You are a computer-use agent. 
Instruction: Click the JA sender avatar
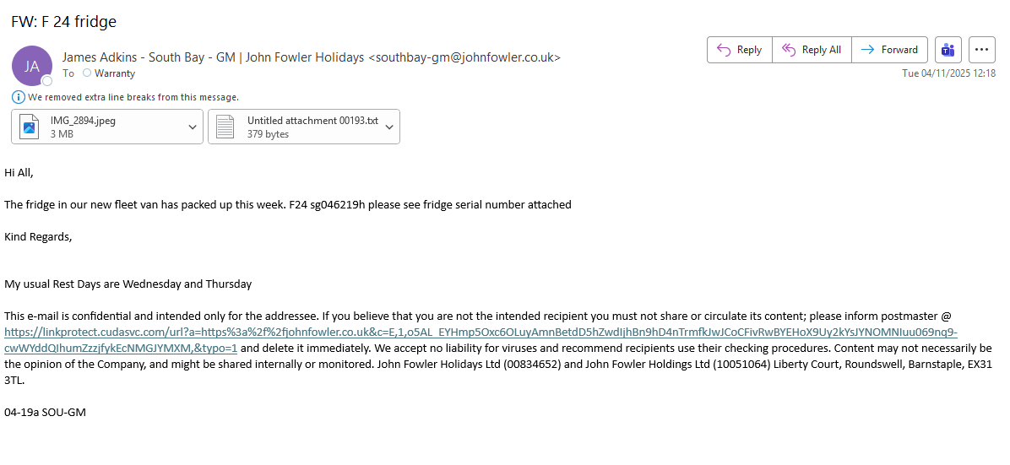(31, 66)
